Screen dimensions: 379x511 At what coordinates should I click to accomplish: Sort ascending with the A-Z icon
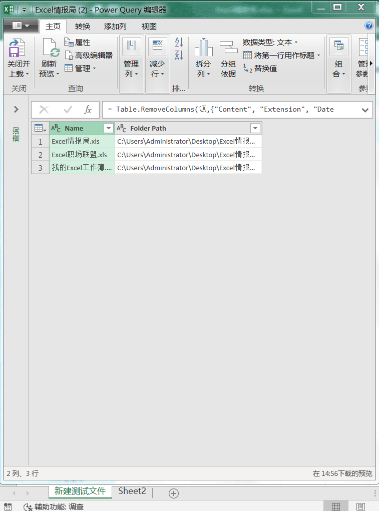179,42
